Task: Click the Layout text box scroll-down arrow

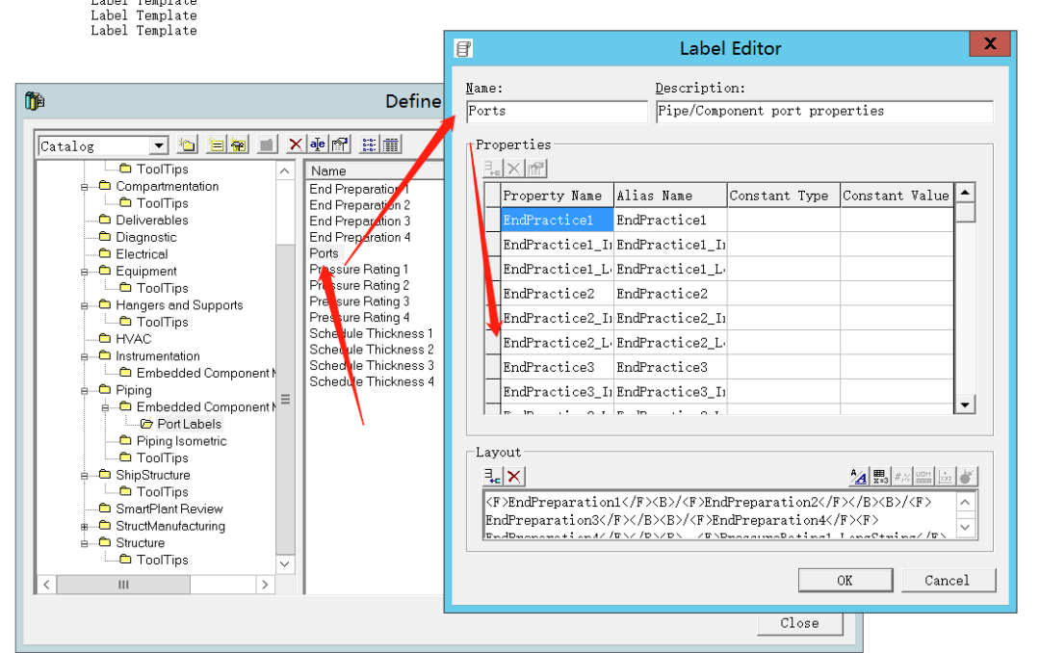Action: click(x=966, y=528)
